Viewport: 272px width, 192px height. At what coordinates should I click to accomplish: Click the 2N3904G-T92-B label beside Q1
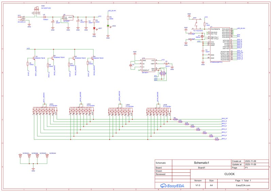pos(40,58)
